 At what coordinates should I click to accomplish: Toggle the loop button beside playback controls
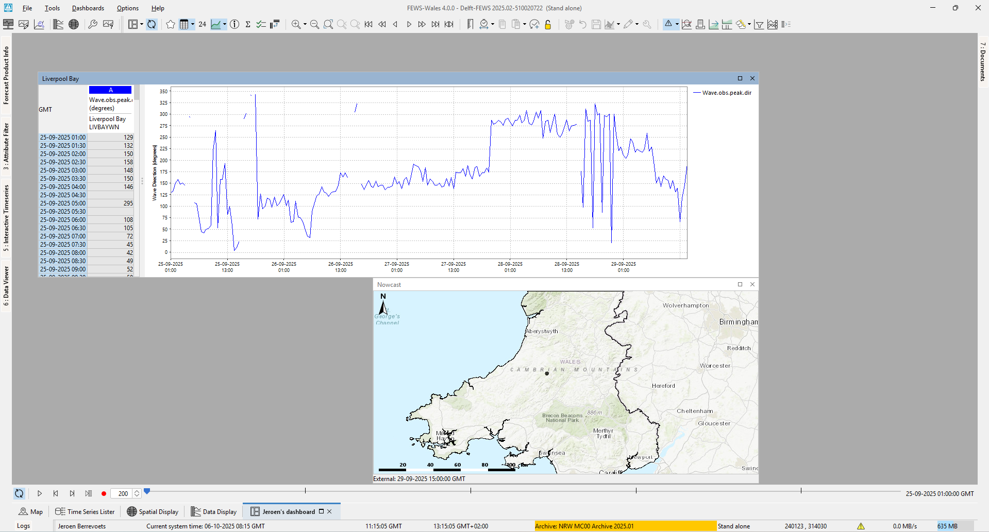19,493
